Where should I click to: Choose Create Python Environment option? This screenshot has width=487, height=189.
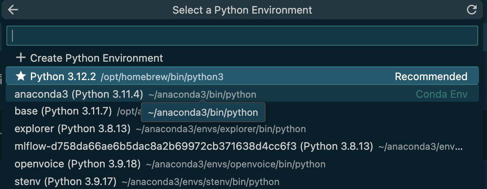[242, 58]
